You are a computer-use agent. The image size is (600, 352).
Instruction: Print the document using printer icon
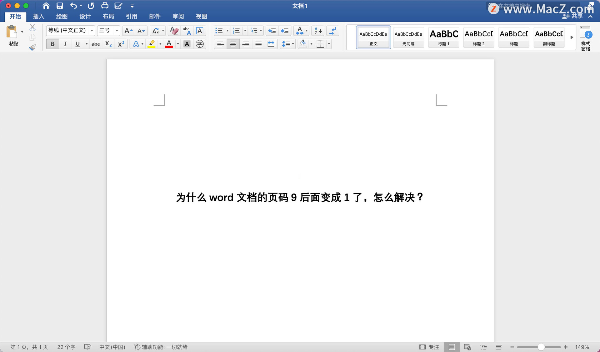click(x=105, y=6)
